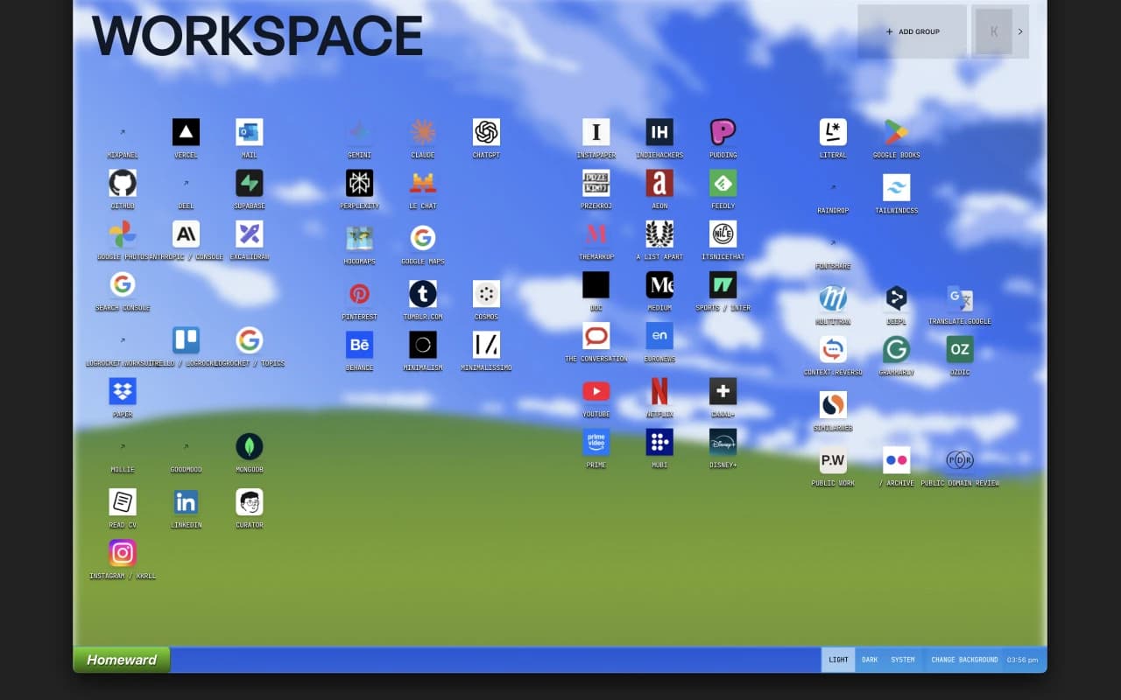Open the ChatGPT icon
The width and height of the screenshot is (1121, 700).
pos(486,132)
